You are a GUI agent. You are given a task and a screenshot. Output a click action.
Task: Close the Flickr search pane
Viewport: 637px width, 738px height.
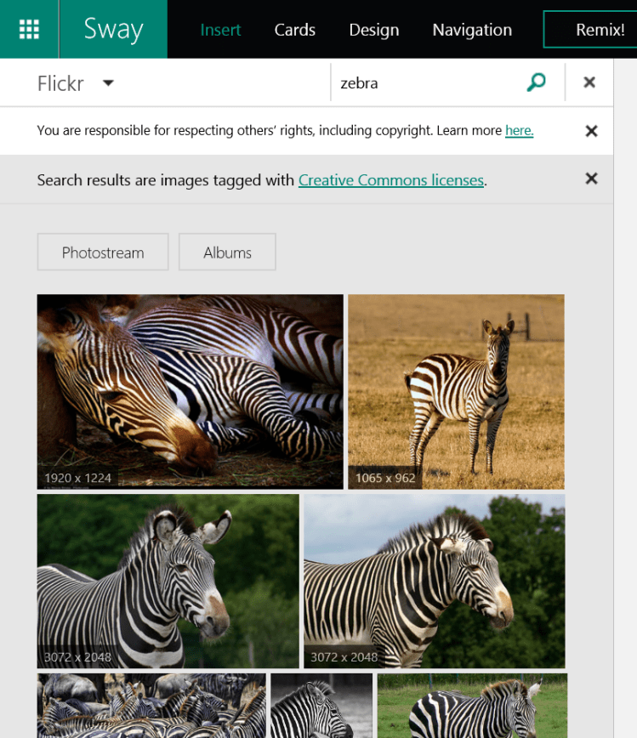589,82
